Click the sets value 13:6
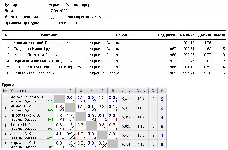Viewport: 228px width, 150px height. click(x=141, y=135)
